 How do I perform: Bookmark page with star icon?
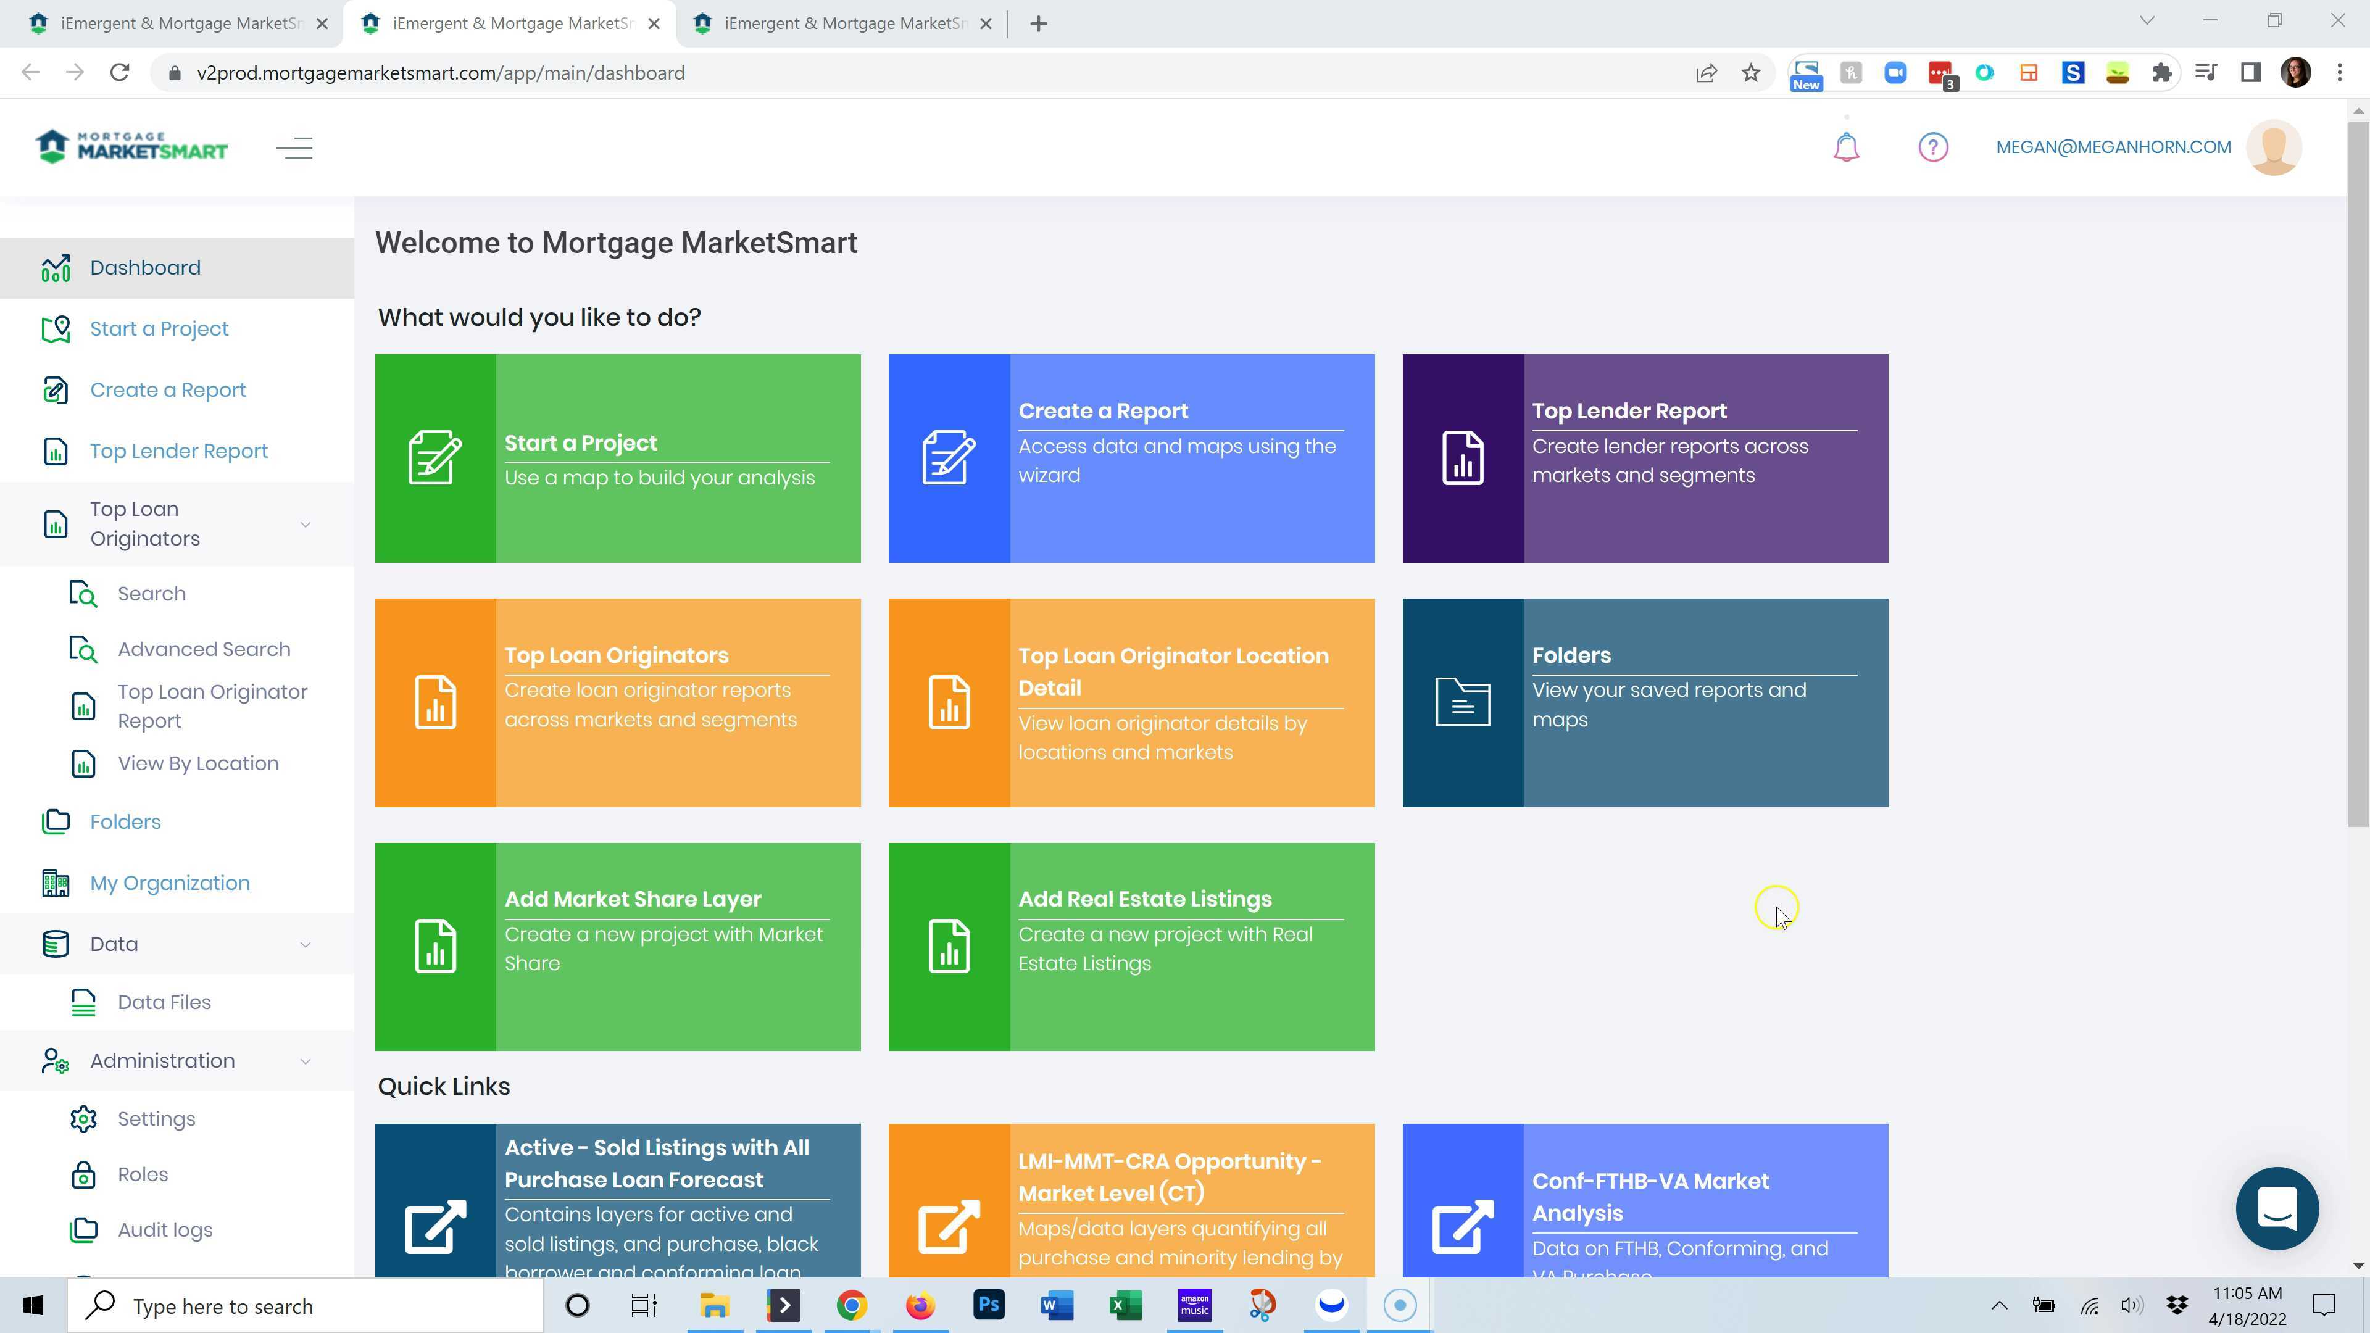pyautogui.click(x=1751, y=73)
